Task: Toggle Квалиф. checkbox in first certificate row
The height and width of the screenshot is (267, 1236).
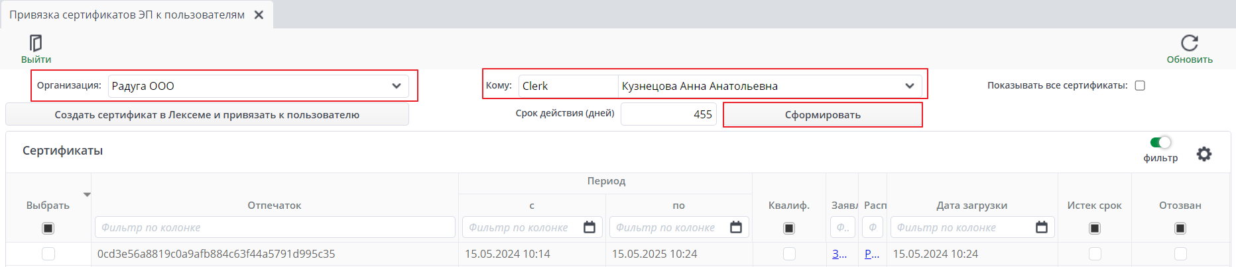Action: click(x=789, y=254)
